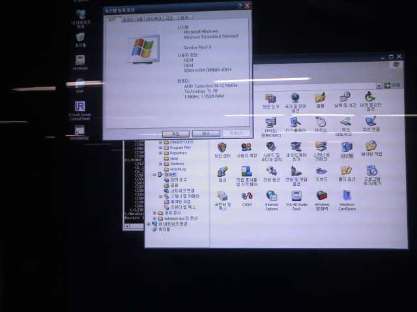Open the 디스플레이 icon
Viewport: 417px width, 312px height.
pyautogui.click(x=296, y=125)
